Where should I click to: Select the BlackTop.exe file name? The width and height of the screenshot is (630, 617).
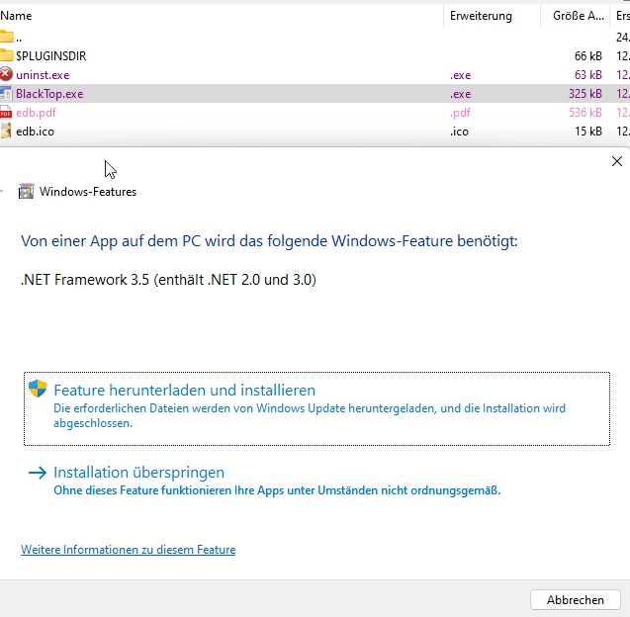(x=49, y=94)
